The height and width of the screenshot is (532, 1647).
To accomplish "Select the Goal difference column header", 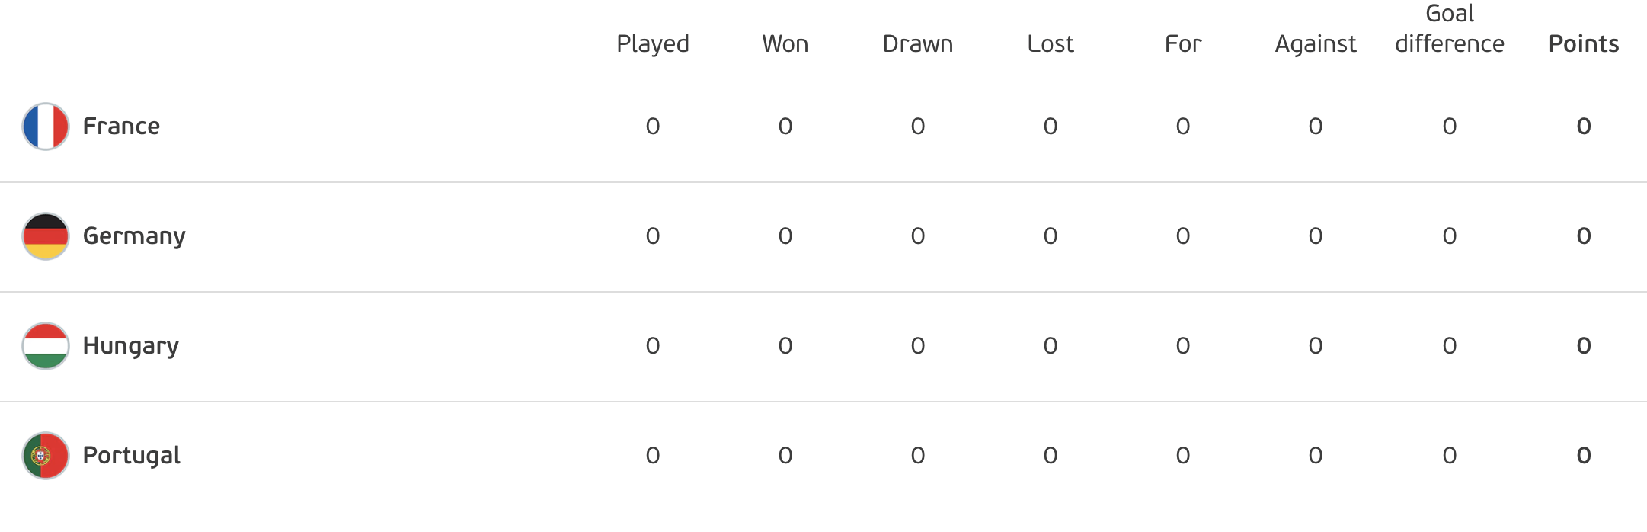I will coord(1450,29).
